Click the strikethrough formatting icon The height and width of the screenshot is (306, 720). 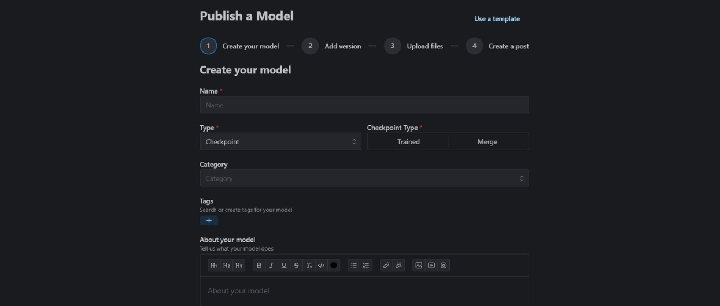[x=296, y=266]
